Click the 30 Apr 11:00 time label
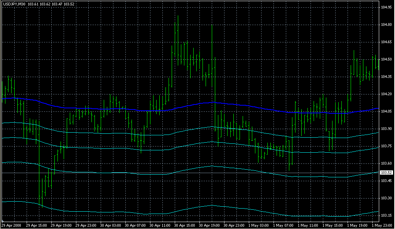The image size is (395, 229). (160, 225)
